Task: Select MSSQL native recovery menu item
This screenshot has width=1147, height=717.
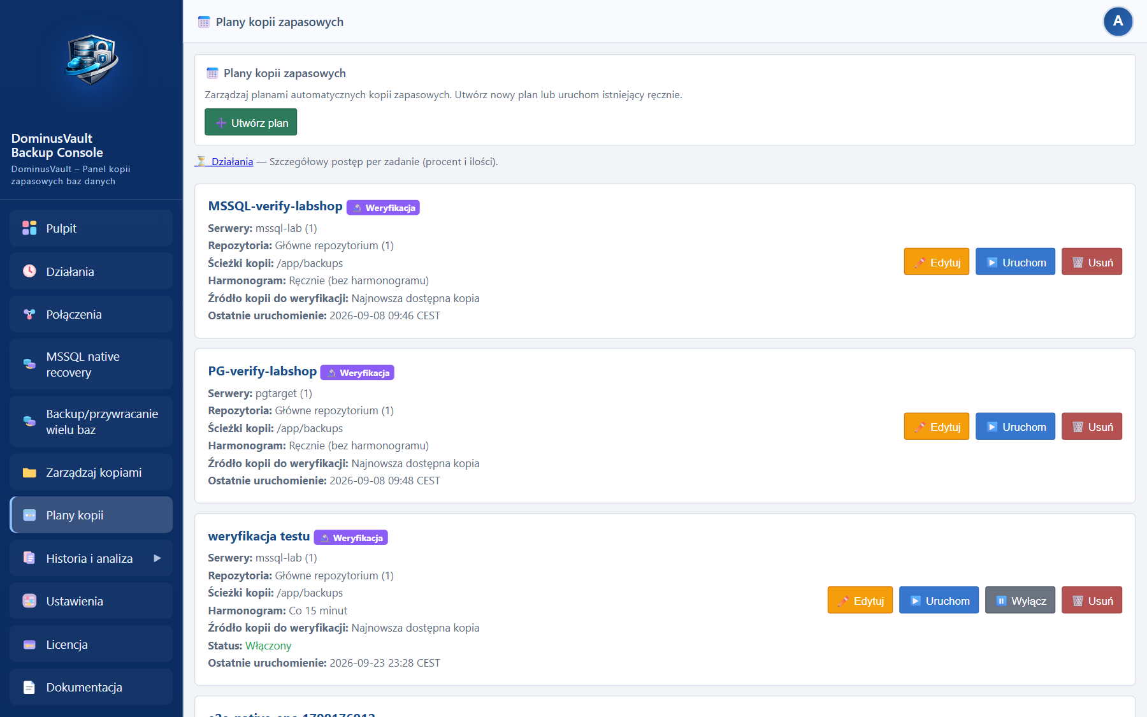Action: (x=91, y=365)
